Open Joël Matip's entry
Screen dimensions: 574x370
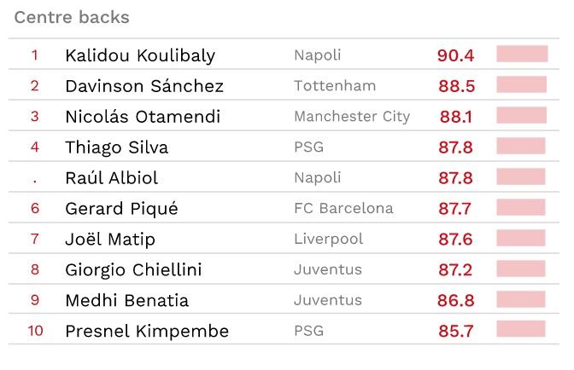pos(110,240)
